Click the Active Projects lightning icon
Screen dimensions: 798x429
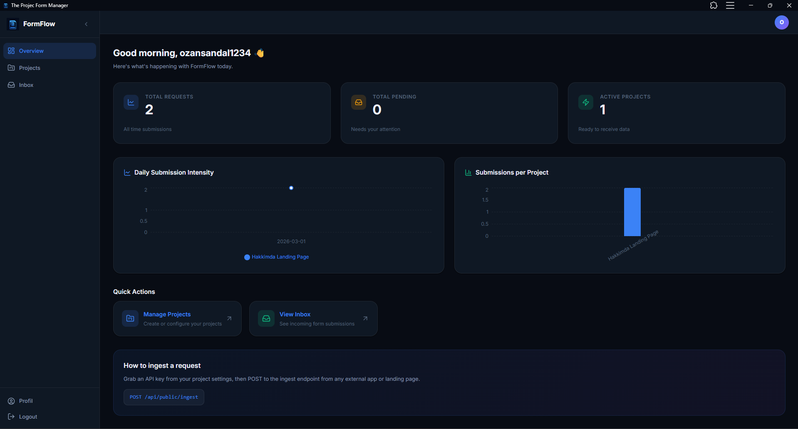(x=585, y=102)
